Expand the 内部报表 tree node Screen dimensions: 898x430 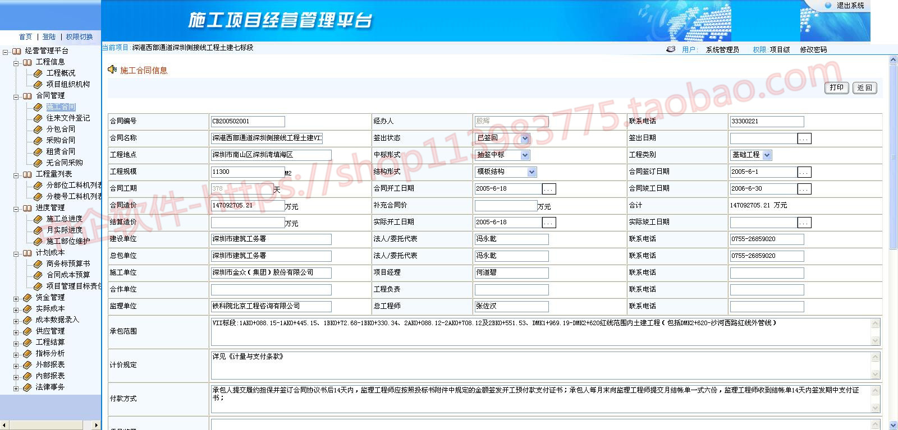(x=16, y=377)
